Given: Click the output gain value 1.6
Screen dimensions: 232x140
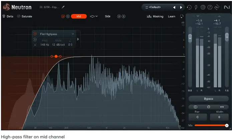Looking at the screenshot, I should pos(227,91).
